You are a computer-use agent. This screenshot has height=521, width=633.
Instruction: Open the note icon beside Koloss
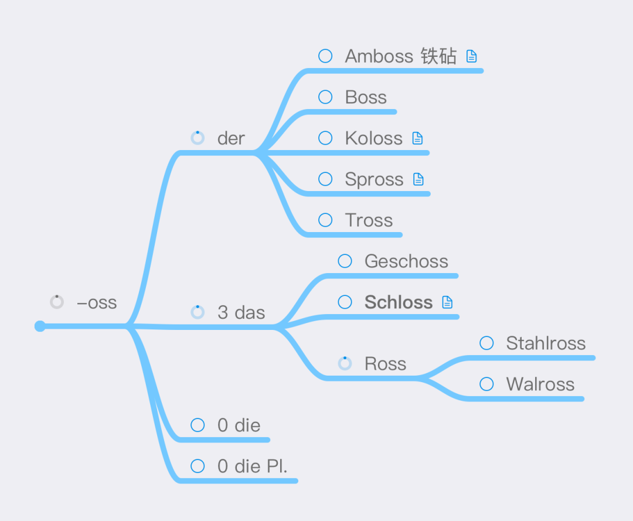coord(417,138)
